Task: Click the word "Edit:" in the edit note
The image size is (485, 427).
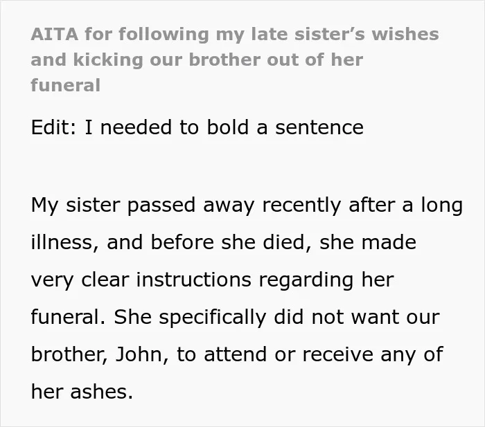Action: 53,127
